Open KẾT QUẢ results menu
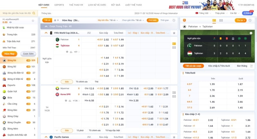Viewport: 257px width, 139px height. (116, 5)
